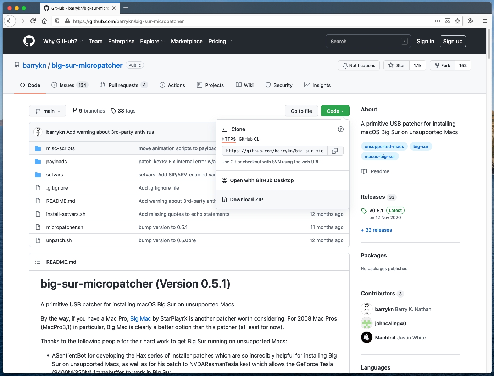494x376 pixels.
Task: Star the repository
Action: coord(396,66)
